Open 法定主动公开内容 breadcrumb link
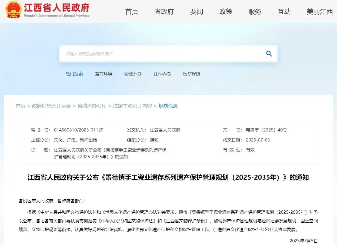This screenshot has width=337, height=244. pyautogui.click(x=132, y=106)
